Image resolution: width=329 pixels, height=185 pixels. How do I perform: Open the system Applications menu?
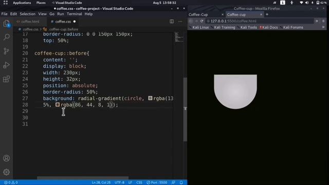point(22,3)
